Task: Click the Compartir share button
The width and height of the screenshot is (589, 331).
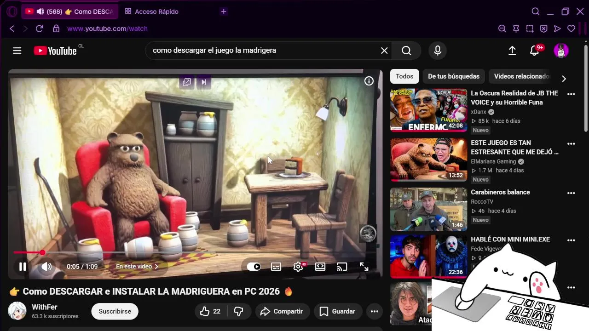Action: pos(282,311)
